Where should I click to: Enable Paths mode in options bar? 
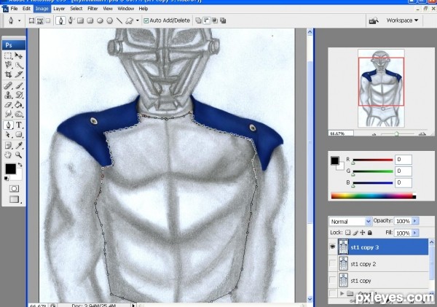click(40, 20)
